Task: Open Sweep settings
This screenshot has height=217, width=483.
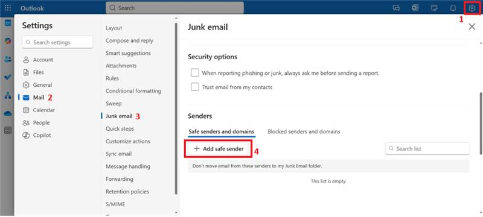Action: (114, 104)
